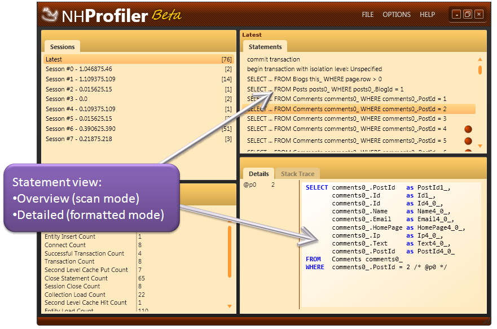Click the [76] count on the Latest session
The height and width of the screenshot is (329, 497).
(227, 59)
